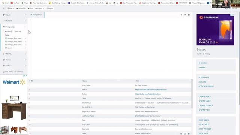This screenshot has width=240, height=135.
Task: Click the CREATE VIEW syntax link
Action: point(204,110)
